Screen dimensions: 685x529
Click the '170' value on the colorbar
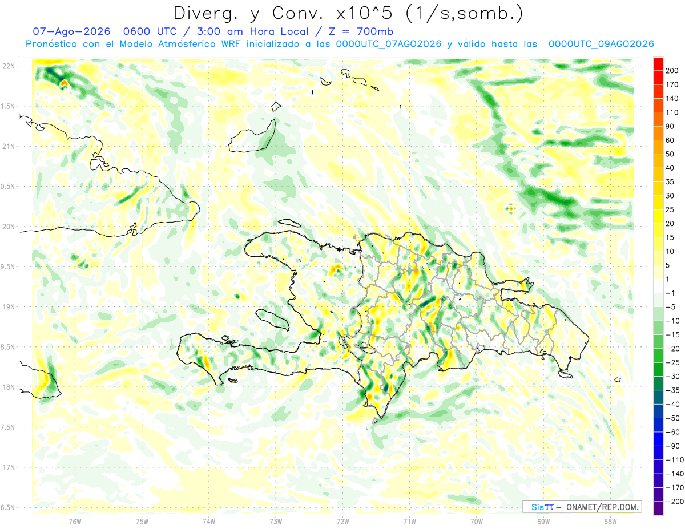(672, 84)
